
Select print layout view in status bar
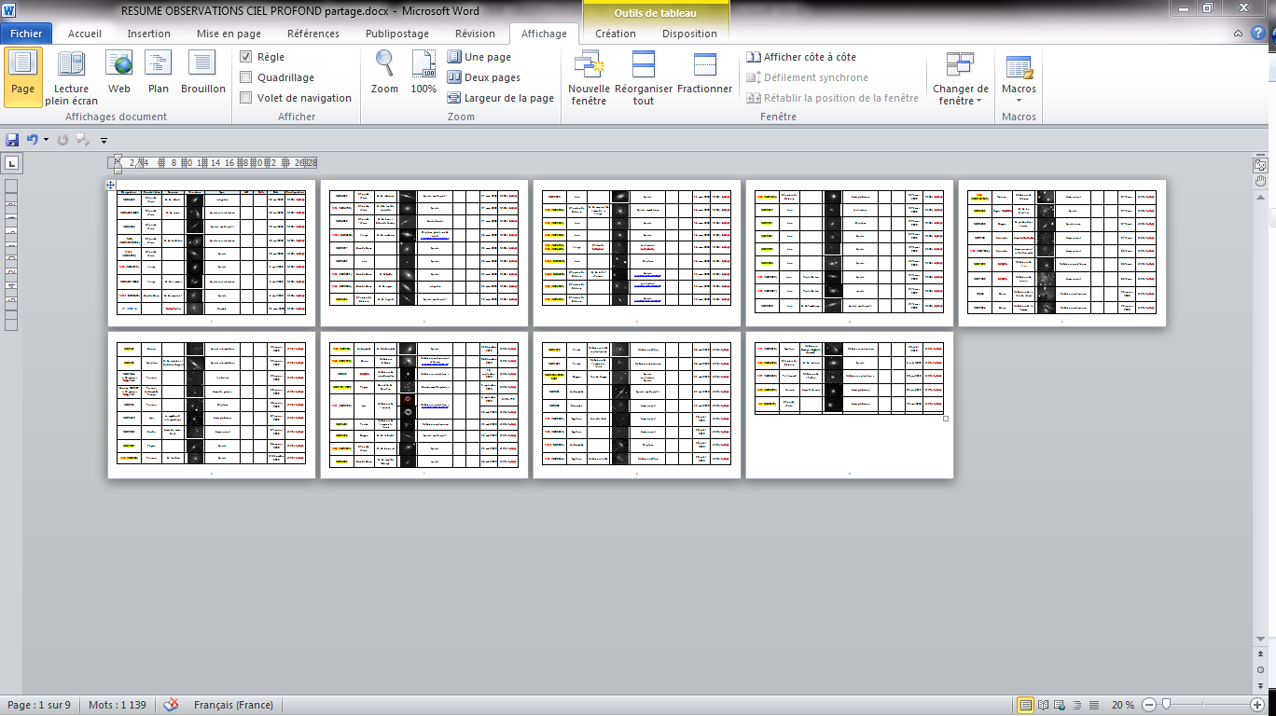tap(1025, 705)
